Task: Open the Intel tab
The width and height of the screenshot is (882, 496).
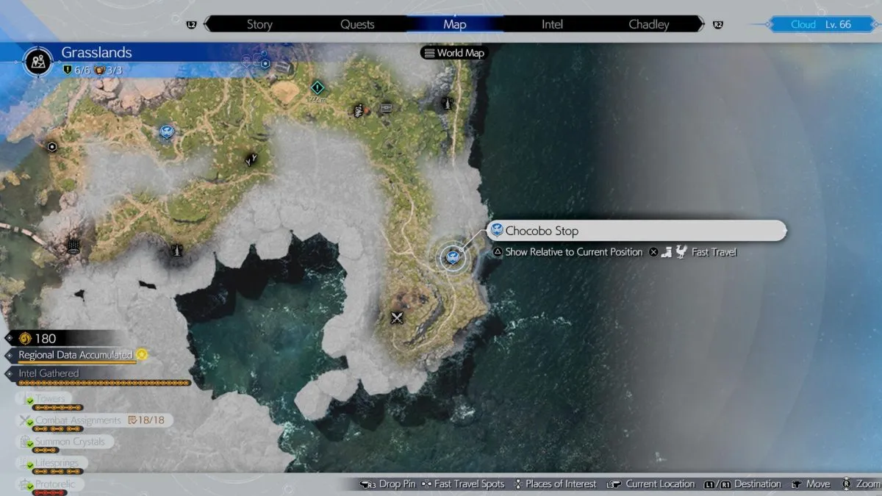Action: [552, 24]
